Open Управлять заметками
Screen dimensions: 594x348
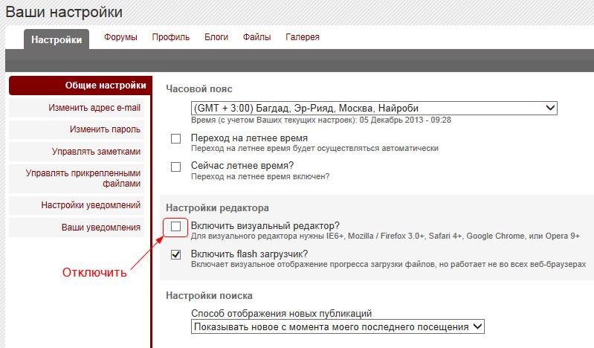click(x=77, y=151)
